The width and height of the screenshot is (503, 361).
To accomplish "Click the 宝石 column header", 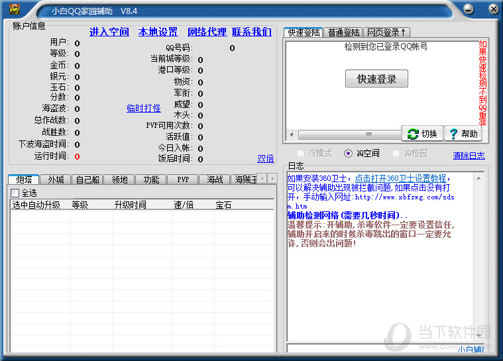I will pyautogui.click(x=244, y=205).
